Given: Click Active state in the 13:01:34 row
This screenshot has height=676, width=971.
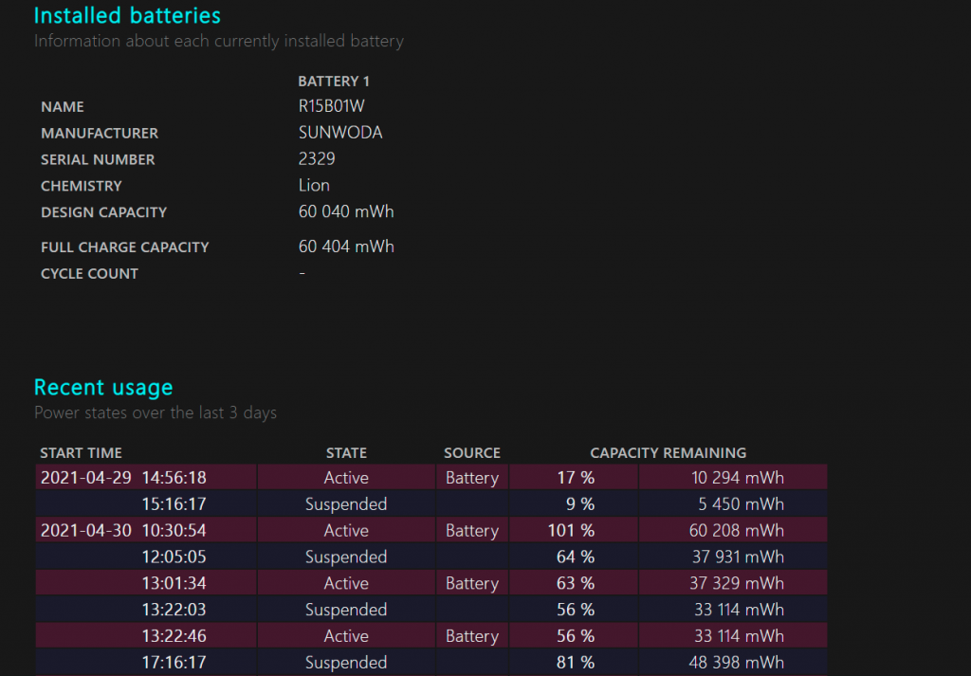Looking at the screenshot, I should pyautogui.click(x=346, y=583).
